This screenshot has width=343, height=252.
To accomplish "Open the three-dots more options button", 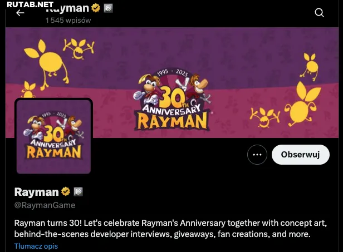I will click(257, 155).
